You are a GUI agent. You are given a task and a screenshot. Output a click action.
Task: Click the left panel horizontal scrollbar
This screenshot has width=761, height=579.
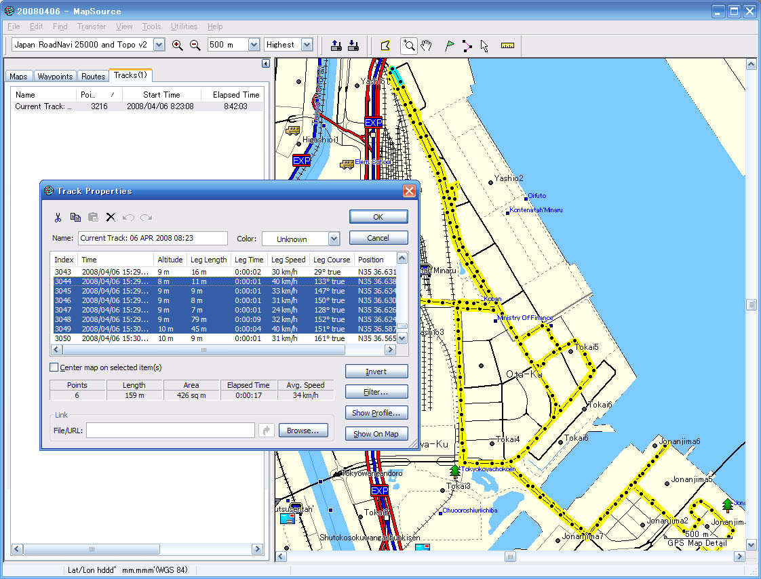tap(137, 549)
